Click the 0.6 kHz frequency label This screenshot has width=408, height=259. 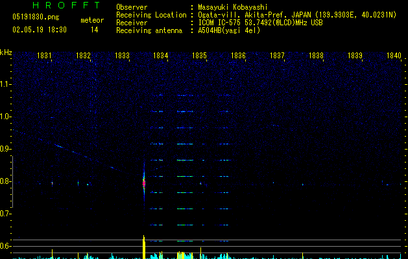pyautogui.click(x=5, y=246)
